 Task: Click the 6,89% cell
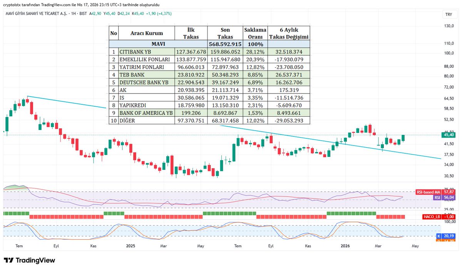(x=255, y=82)
